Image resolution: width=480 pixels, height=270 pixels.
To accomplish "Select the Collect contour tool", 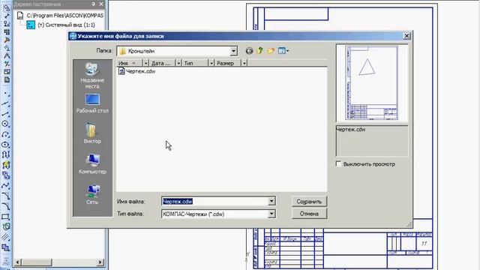I will (x=6, y=226).
